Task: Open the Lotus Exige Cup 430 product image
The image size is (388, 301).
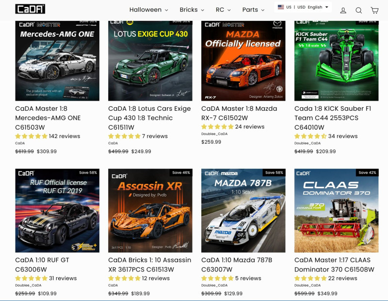Action: 150,61
